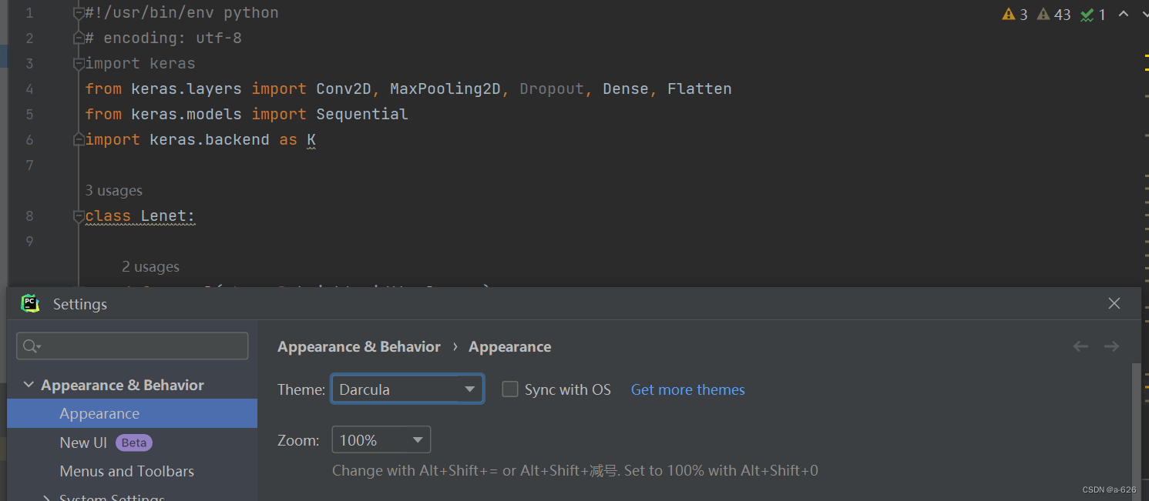Jump to previous highlighted error arrow
1149x501 pixels.
[x=1124, y=14]
